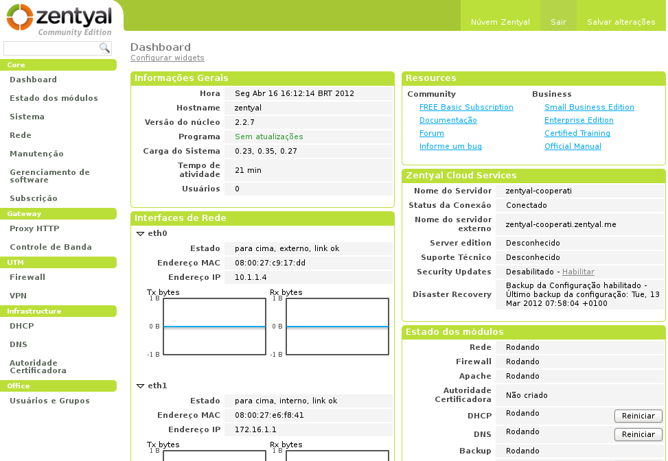
Task: Click the UTM section header
Action: pyautogui.click(x=58, y=262)
